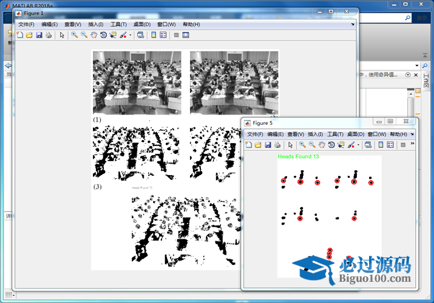Viewport: 434px width, 303px height.
Task: Click 'Heads Found:13' title in Figure 5
Action: pos(299,156)
